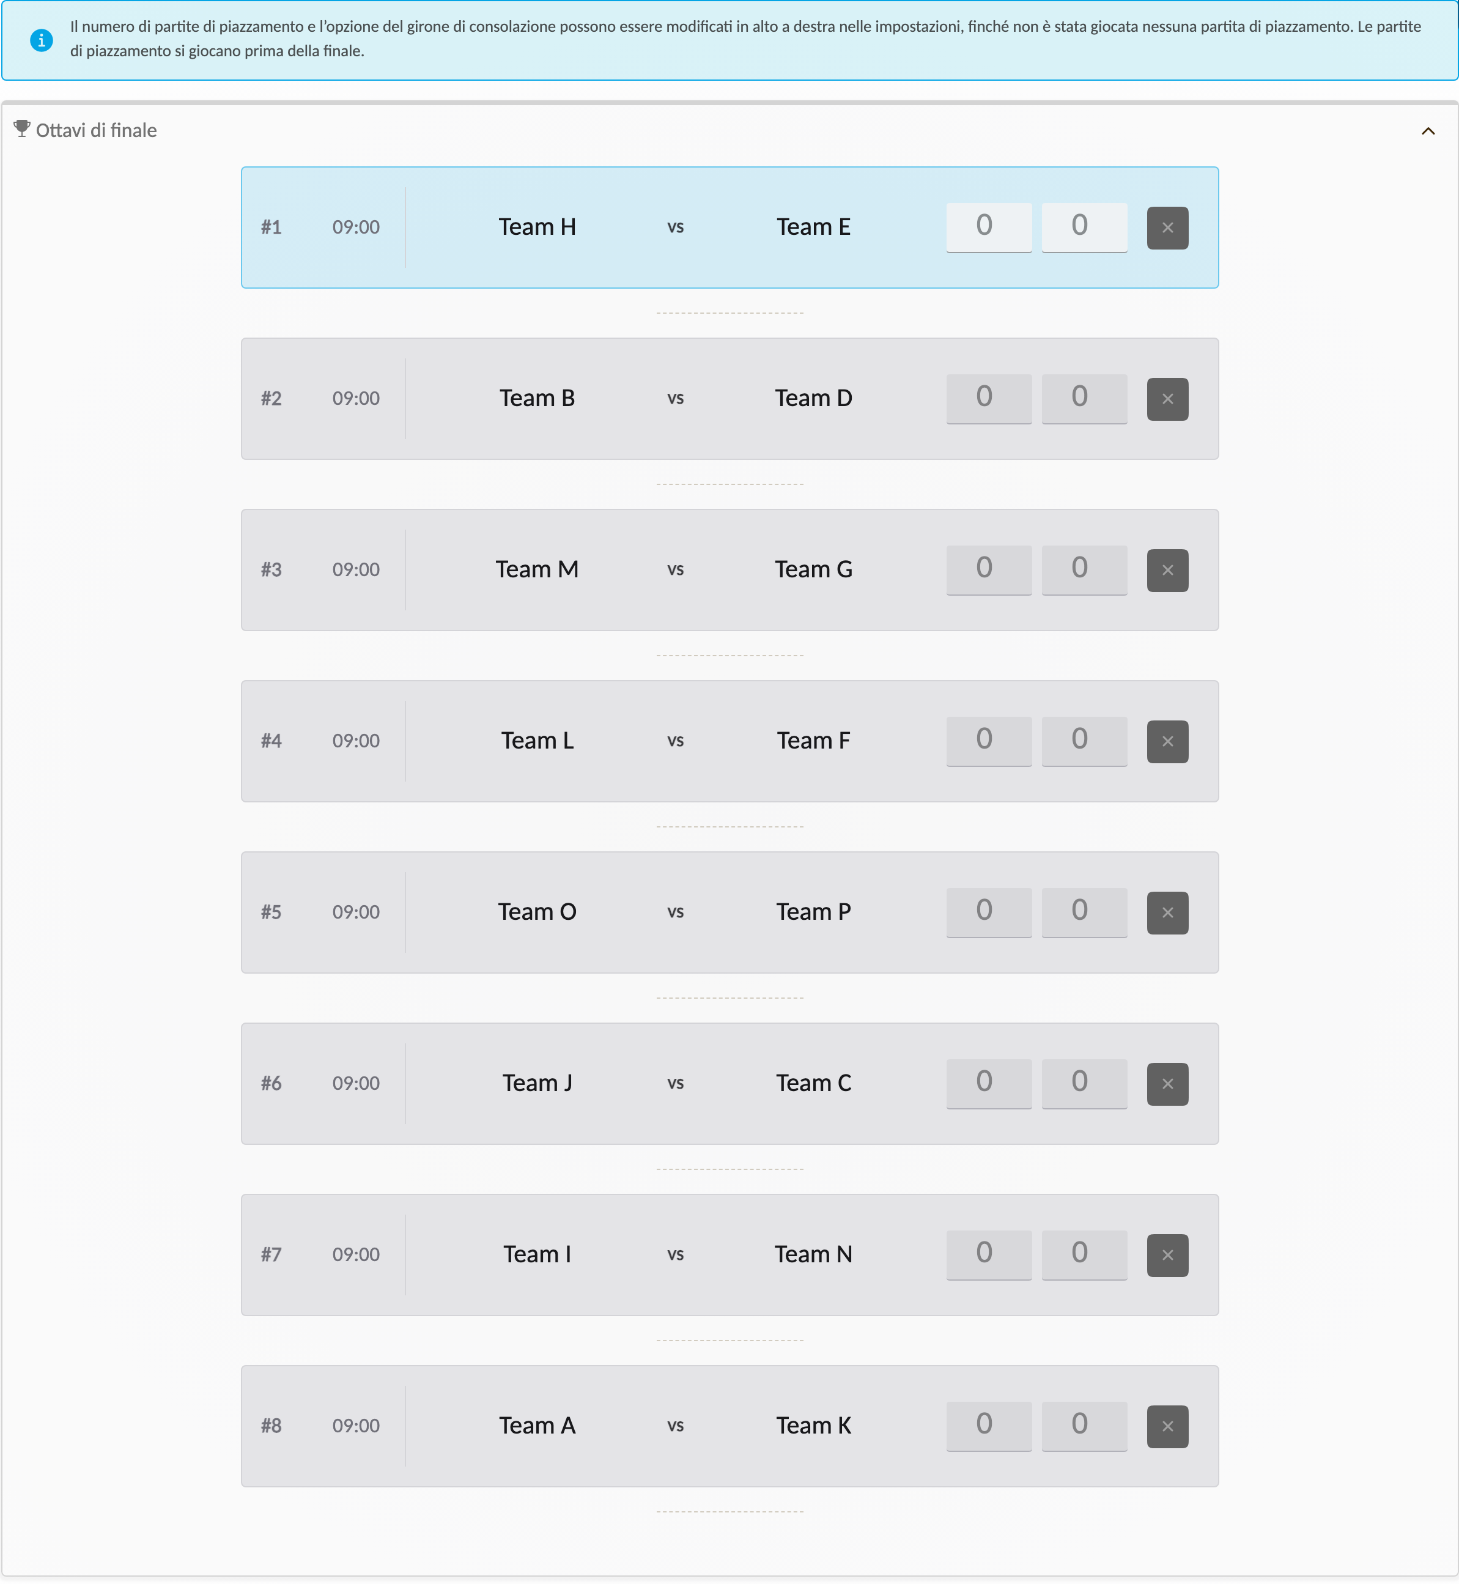Click Team G score field
1459x1584 pixels.
[1084, 570]
